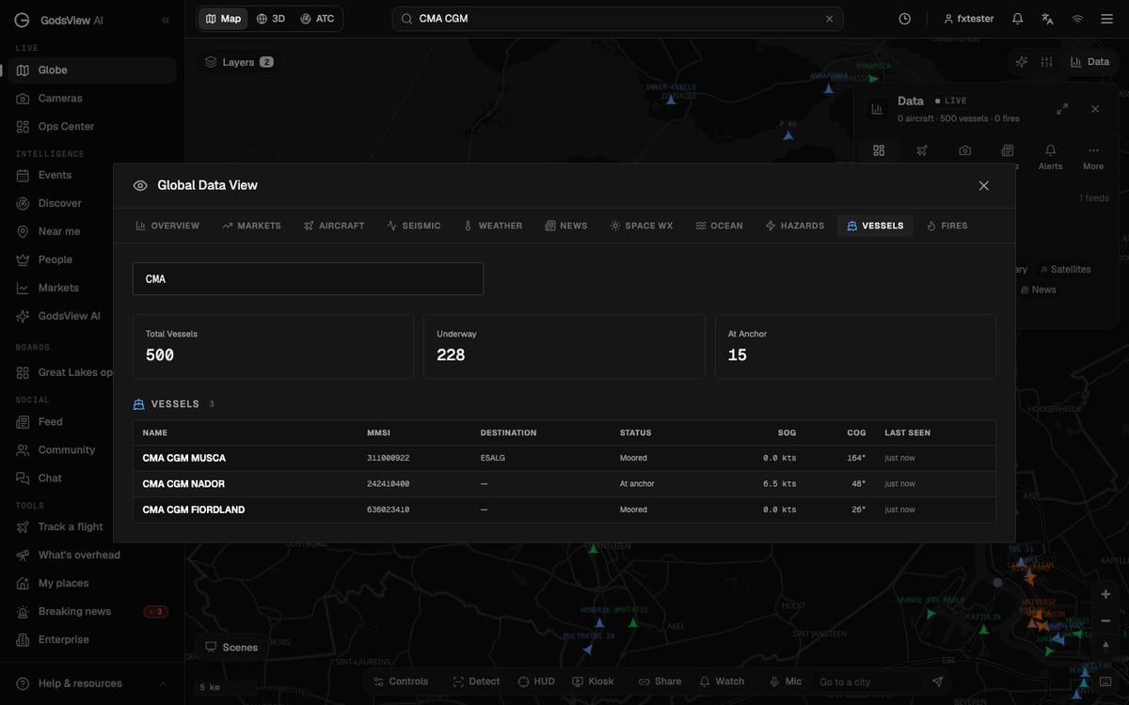Switch to ATC view mode
The width and height of the screenshot is (1129, 705).
(317, 19)
